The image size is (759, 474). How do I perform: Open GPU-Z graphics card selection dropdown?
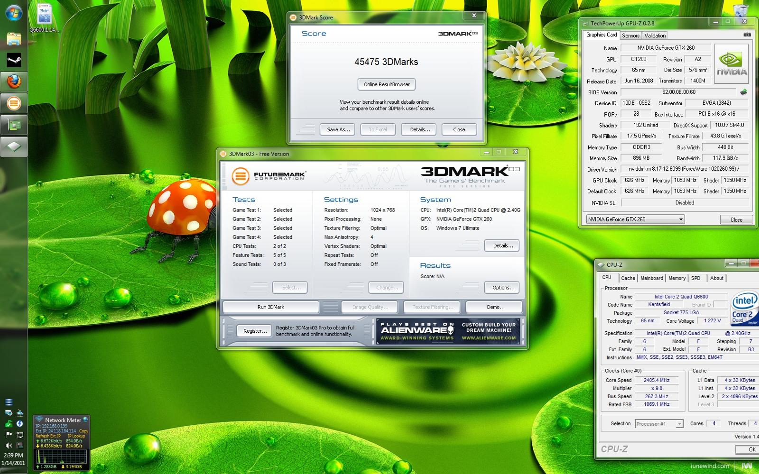[x=635, y=219]
